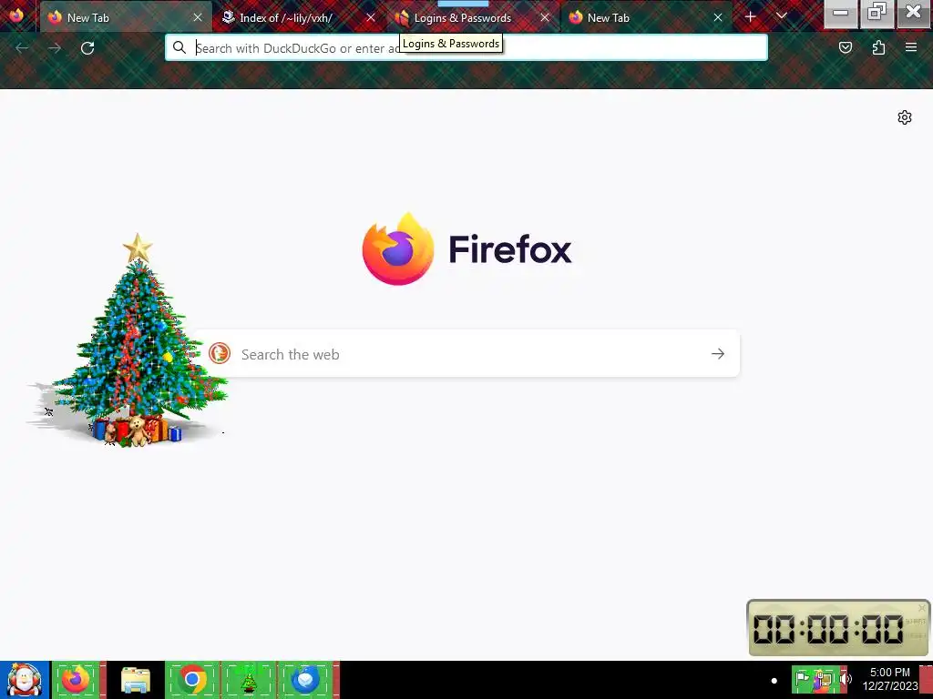Open new tab personalization gear
Image resolution: width=933 pixels, height=699 pixels.
[905, 117]
